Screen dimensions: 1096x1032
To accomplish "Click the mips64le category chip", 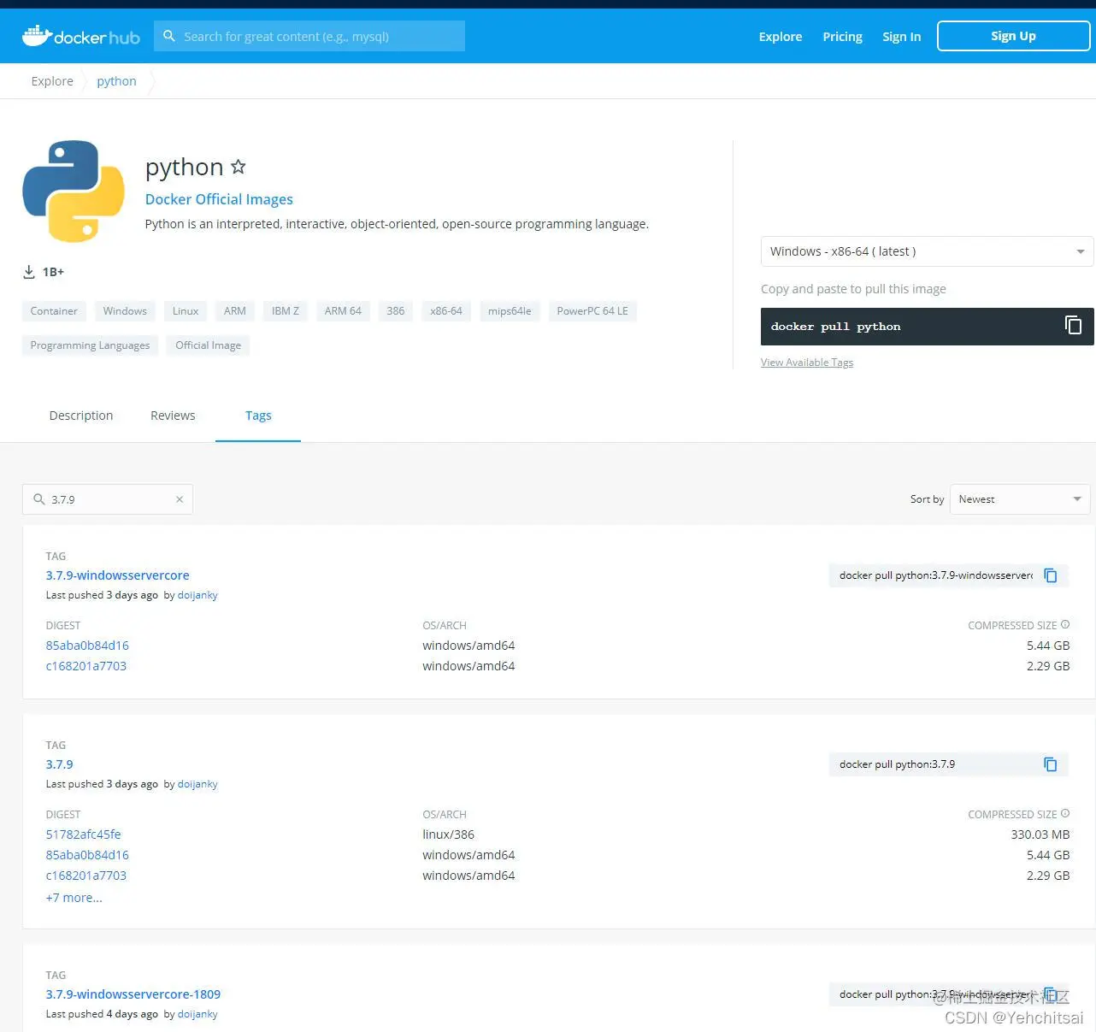I will pyautogui.click(x=510, y=311).
